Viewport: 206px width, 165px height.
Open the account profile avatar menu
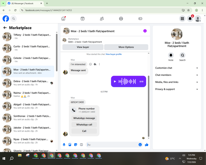(198, 19)
